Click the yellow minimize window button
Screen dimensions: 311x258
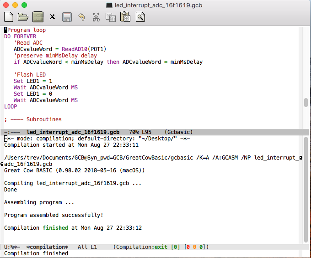tap(15, 5)
